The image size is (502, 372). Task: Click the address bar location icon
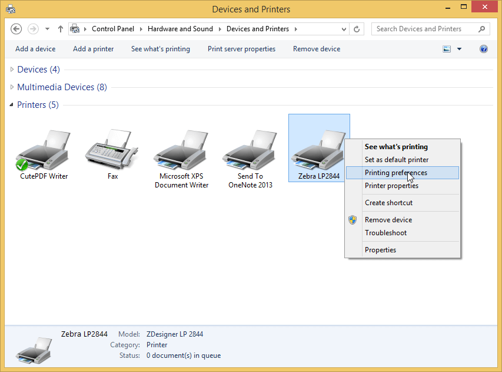tap(75, 29)
